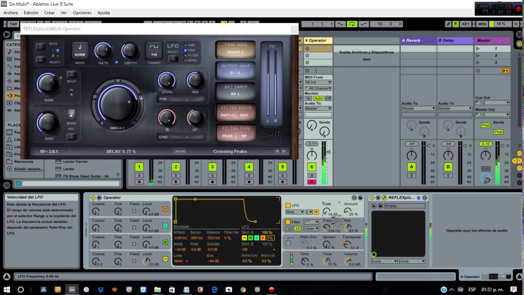The image size is (524, 295).
Task: Click the RF2 INPUT RF 1 button
Action: (235, 91)
